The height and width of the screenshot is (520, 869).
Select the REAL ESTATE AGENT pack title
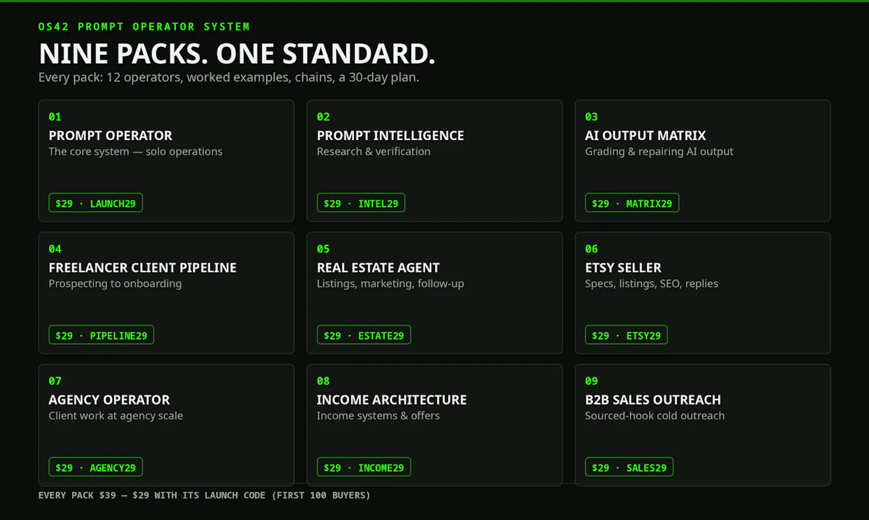click(378, 267)
